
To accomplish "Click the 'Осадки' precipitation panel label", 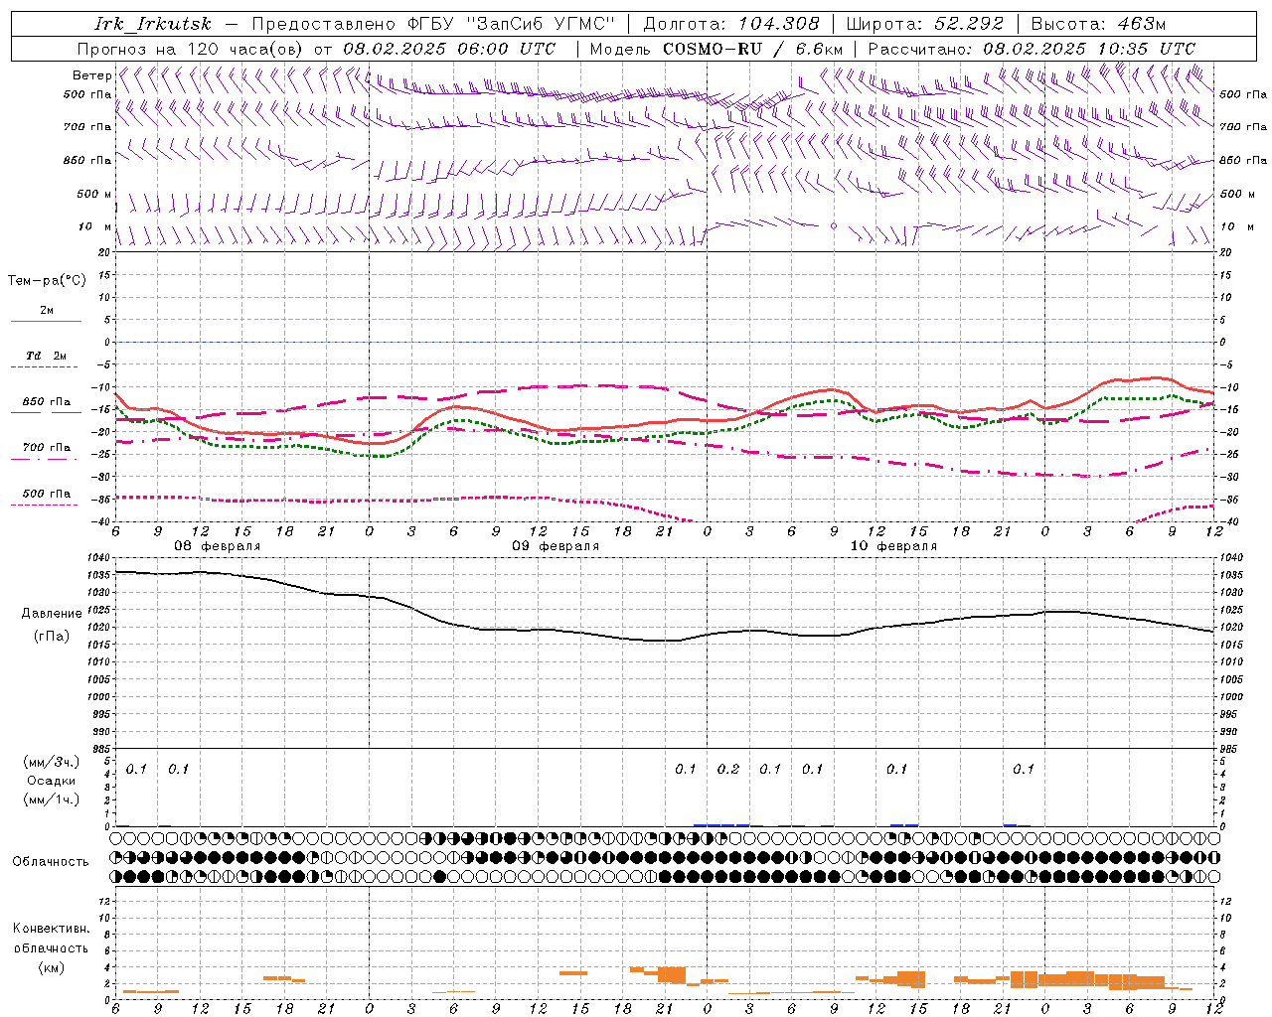I will [x=51, y=781].
